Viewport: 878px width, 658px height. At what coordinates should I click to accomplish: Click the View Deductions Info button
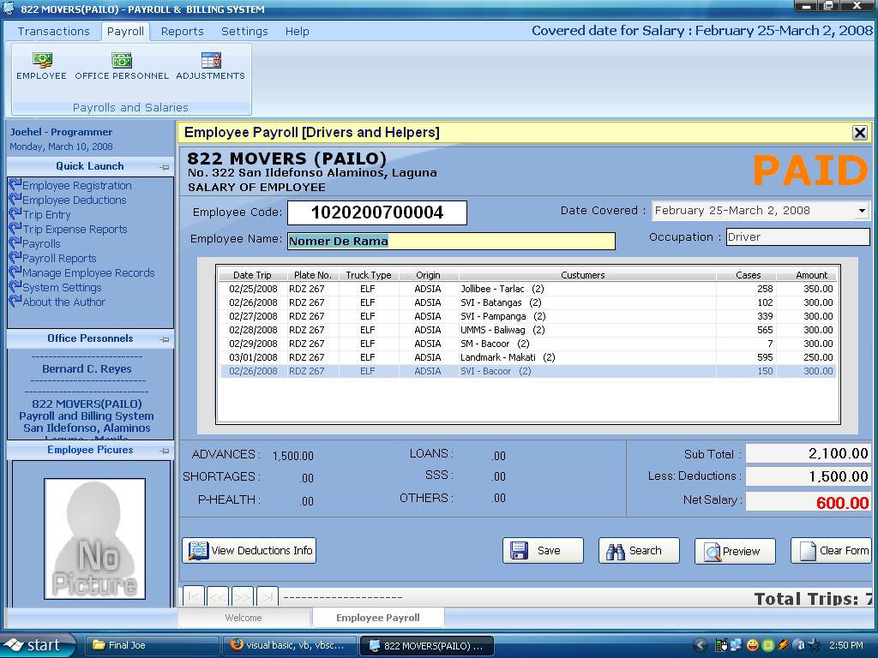(x=250, y=550)
